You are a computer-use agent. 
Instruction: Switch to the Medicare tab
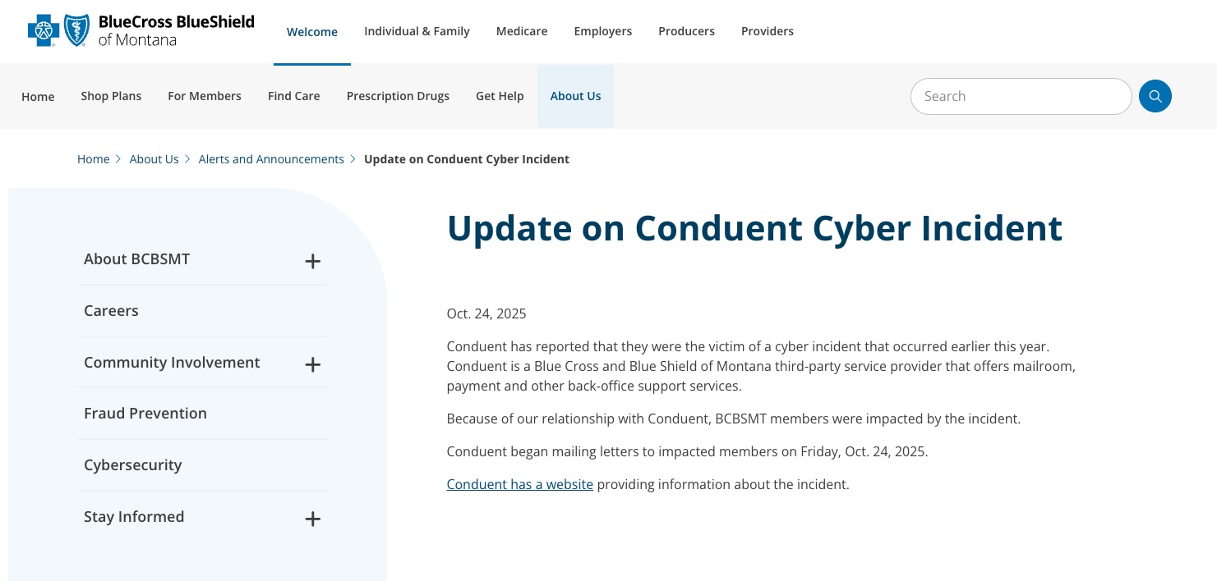pos(521,31)
